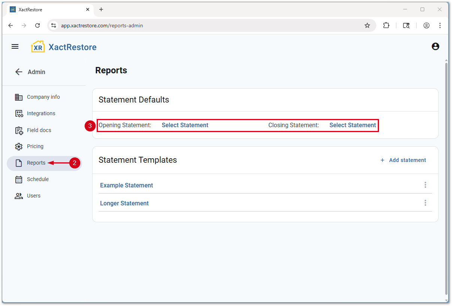This screenshot has width=452, height=306.
Task: Open Field docs admin section
Action: coord(39,130)
